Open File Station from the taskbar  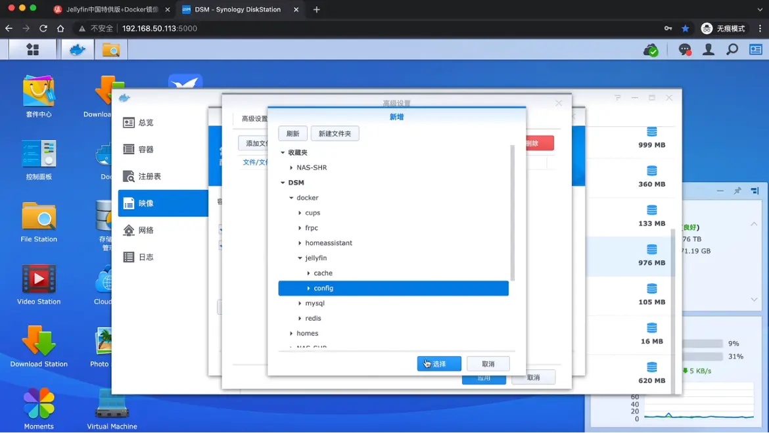point(110,50)
